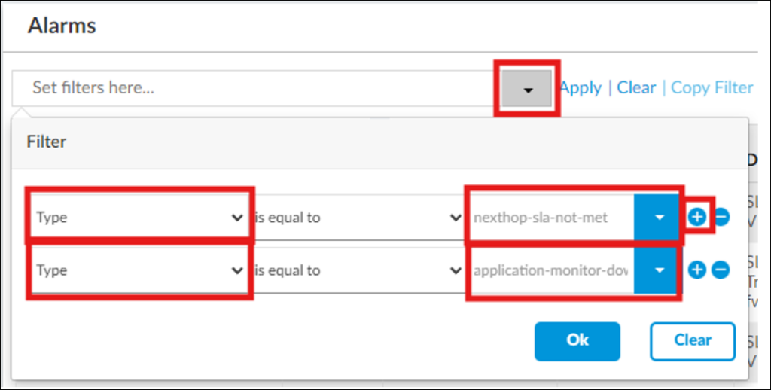Click the Apply filter link
Viewport: 771px width, 390px height.
point(581,87)
